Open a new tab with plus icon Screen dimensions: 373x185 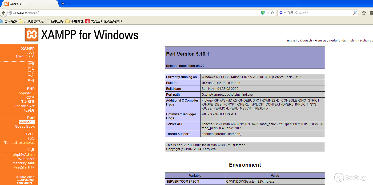click(63, 4)
